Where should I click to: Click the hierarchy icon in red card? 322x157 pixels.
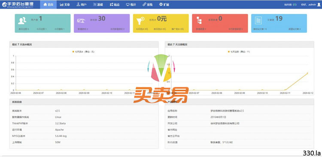(199, 20)
